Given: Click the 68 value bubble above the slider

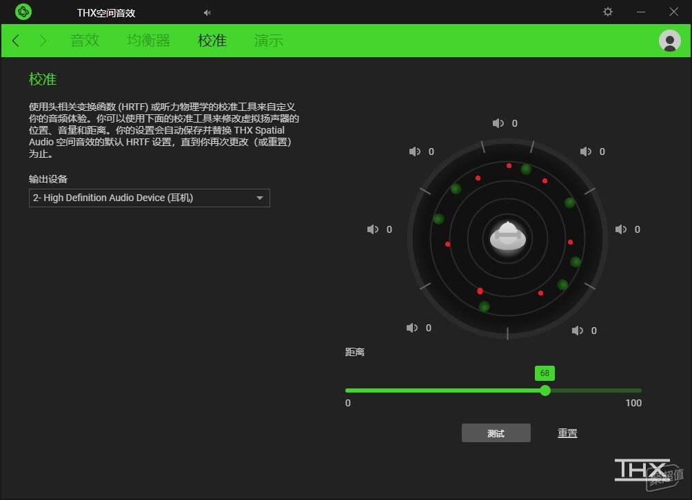Looking at the screenshot, I should (x=545, y=373).
